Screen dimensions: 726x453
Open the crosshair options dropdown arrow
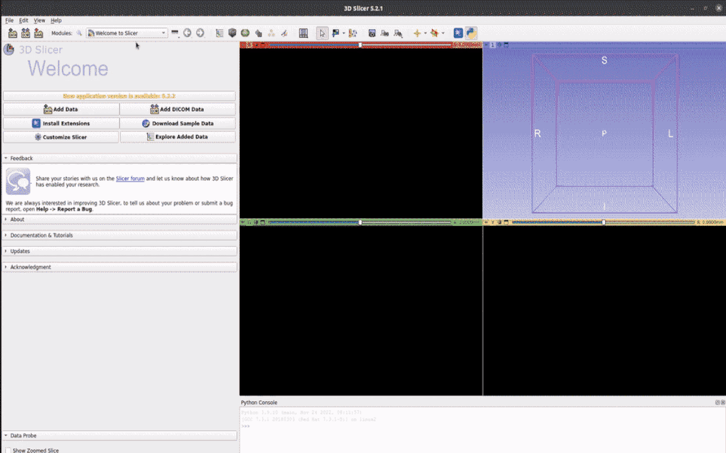425,33
